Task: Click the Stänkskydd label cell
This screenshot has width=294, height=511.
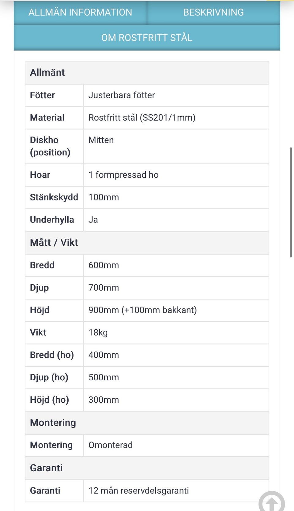Action: [54, 197]
